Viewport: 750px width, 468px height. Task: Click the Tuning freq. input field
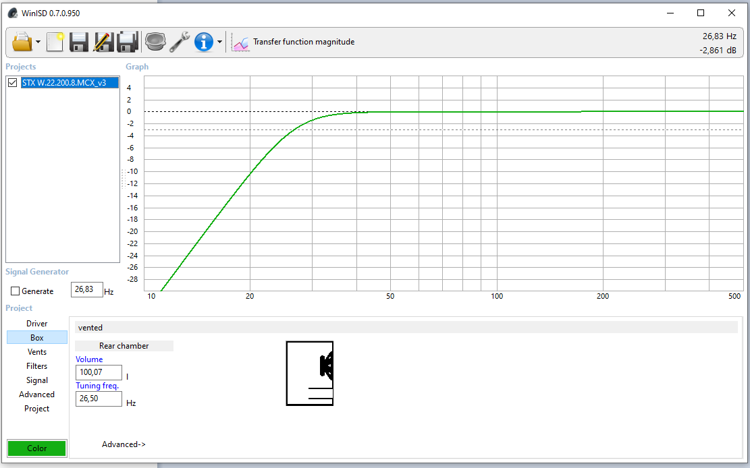tap(99, 399)
